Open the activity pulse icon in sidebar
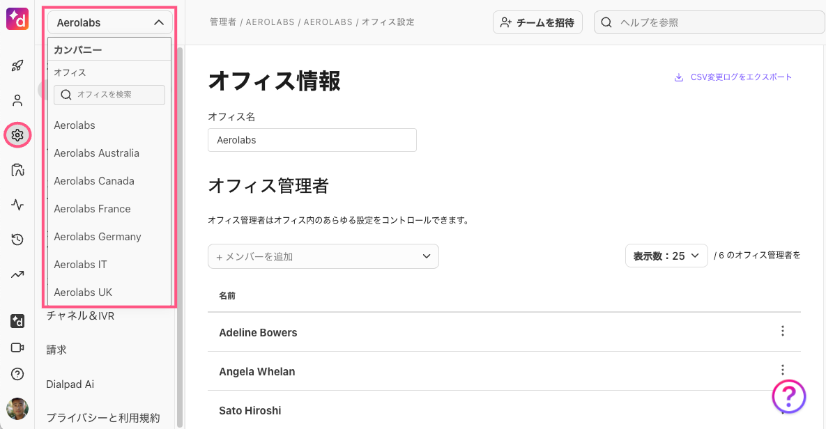 point(17,205)
